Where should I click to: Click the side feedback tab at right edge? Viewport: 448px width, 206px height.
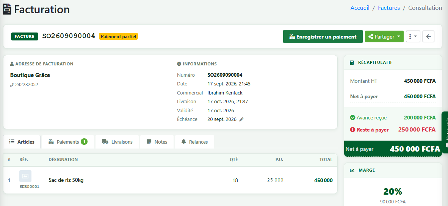[445, 133]
